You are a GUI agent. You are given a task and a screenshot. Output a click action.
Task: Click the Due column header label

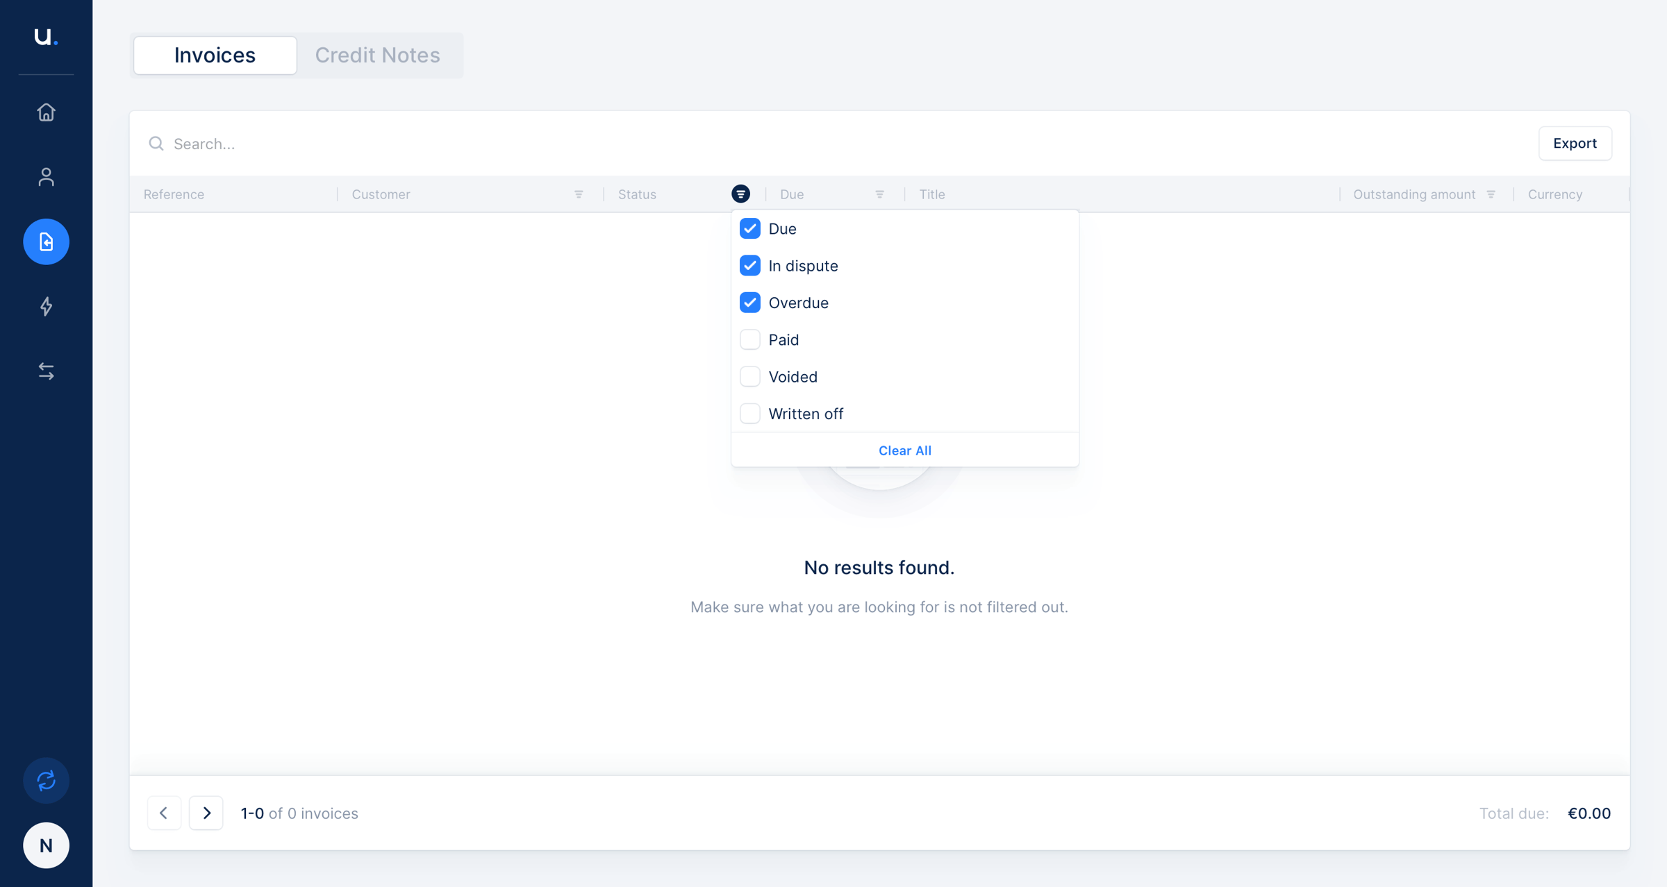(792, 194)
